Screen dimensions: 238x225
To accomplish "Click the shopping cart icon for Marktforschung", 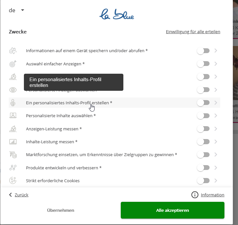I will click(13, 155).
